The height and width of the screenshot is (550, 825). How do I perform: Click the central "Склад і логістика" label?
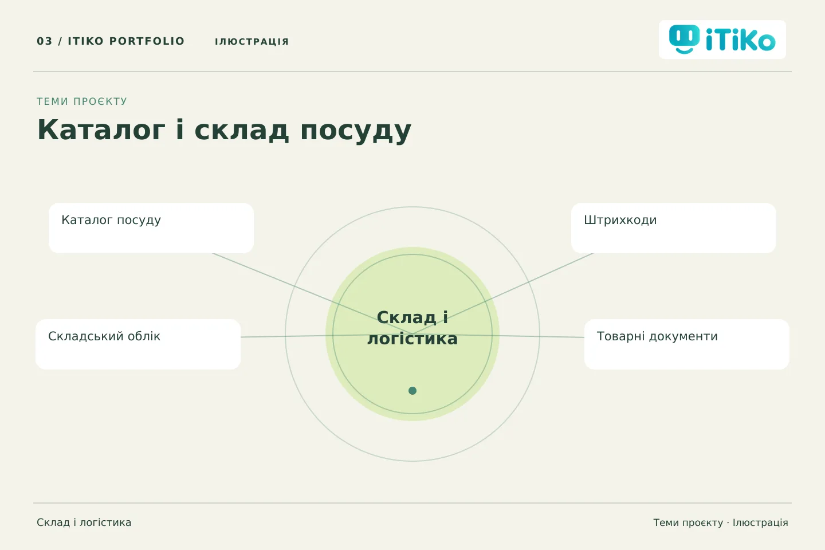pos(412,328)
